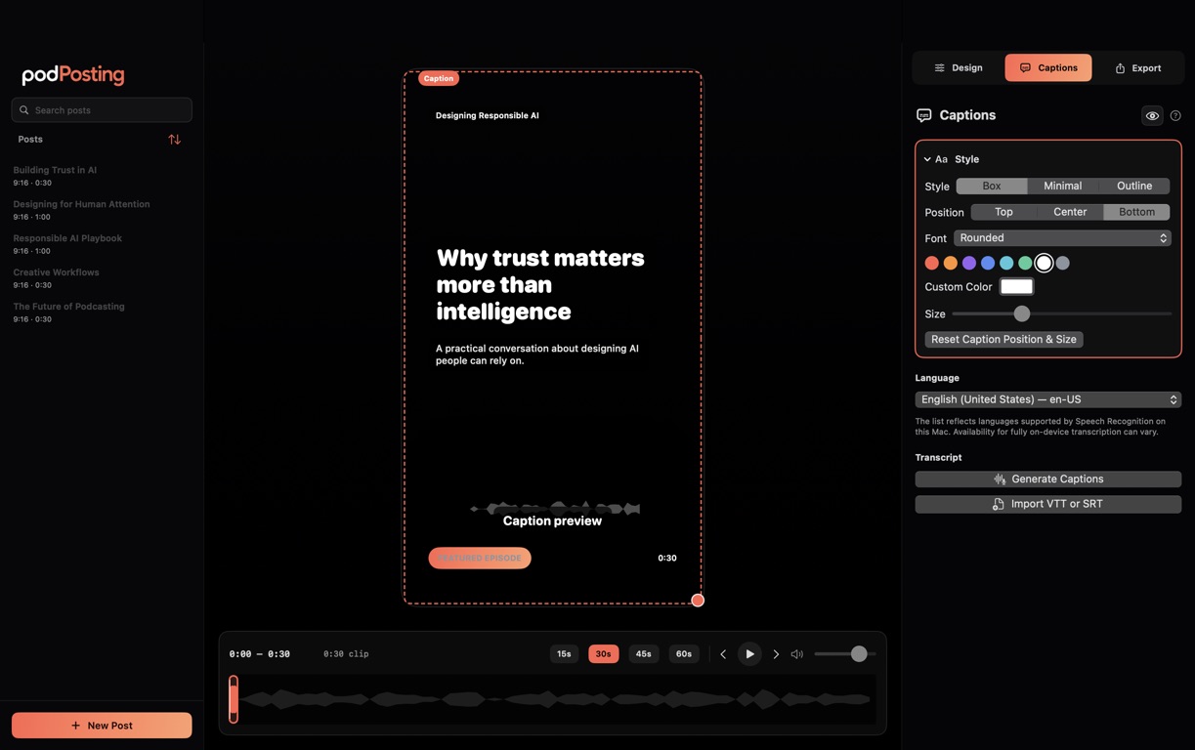Switch to the Captions tab
The height and width of the screenshot is (750, 1195).
coord(1048,67)
